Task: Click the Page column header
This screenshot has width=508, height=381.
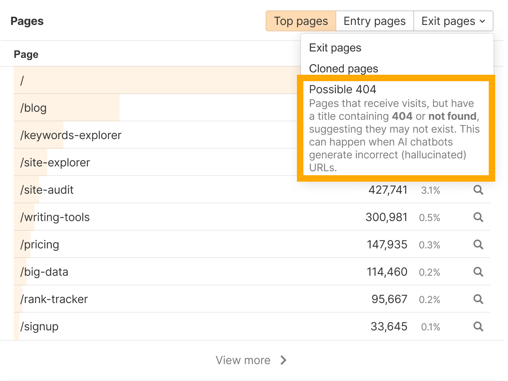Action: (26, 54)
